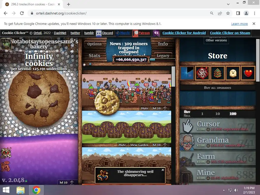260x195 pixels.
Task: Click the golden cookie
Action: point(107,103)
